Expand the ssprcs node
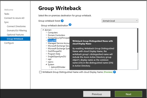Viewport: 147px width, 98px height. (x=46, y=62)
